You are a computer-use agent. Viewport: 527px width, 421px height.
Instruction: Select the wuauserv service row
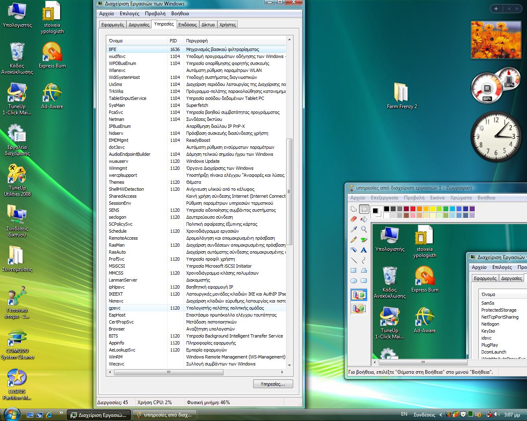tap(196, 161)
